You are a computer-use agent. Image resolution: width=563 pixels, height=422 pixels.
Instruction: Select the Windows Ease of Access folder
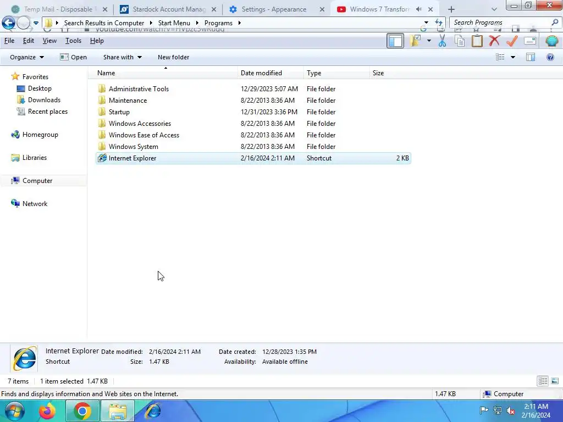pos(253,135)
